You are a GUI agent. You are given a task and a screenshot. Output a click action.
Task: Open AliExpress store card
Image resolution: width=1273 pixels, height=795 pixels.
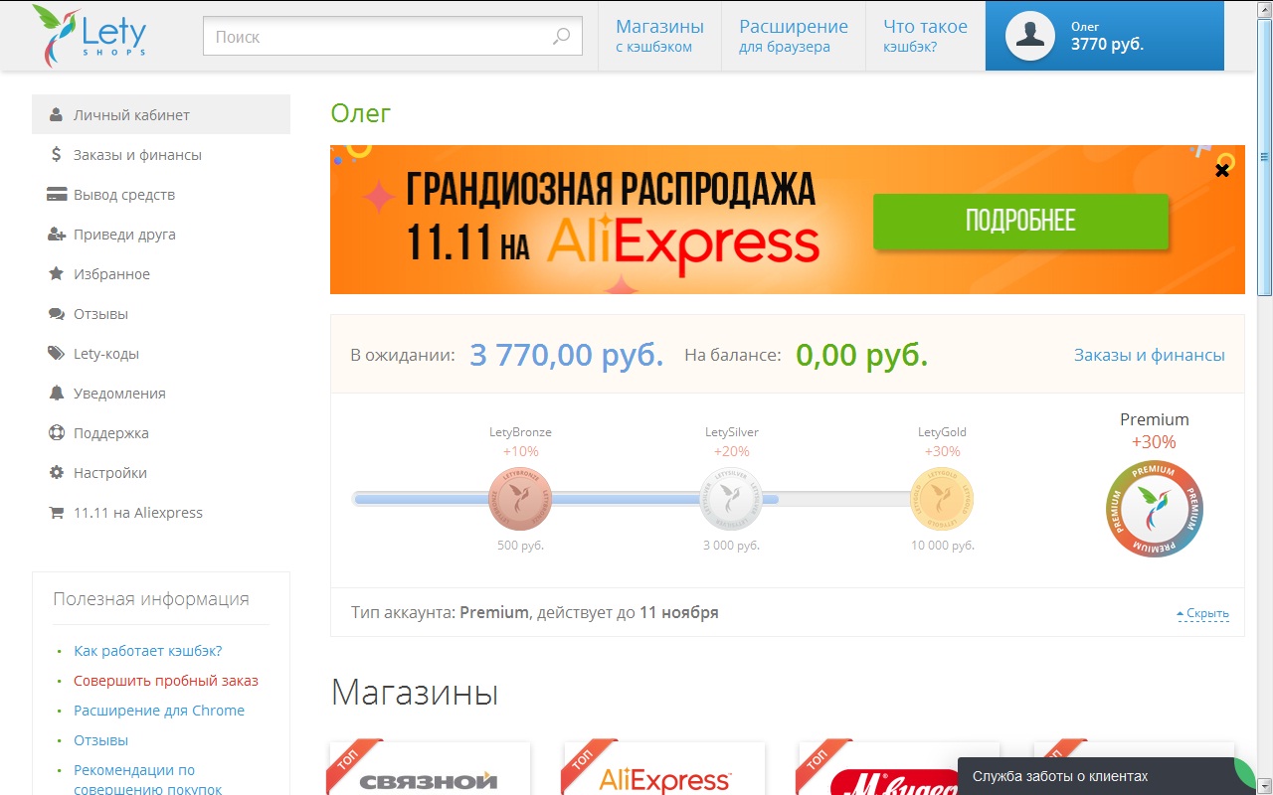point(664,768)
